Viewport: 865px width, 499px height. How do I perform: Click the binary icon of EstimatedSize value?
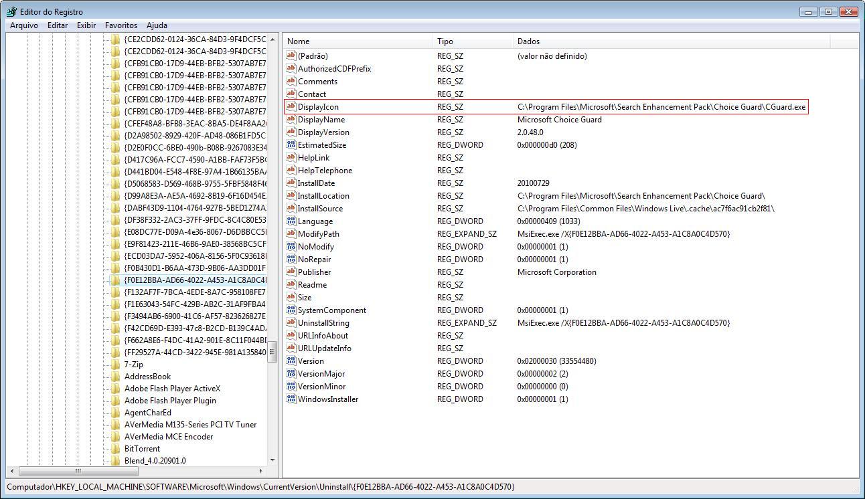click(x=291, y=144)
